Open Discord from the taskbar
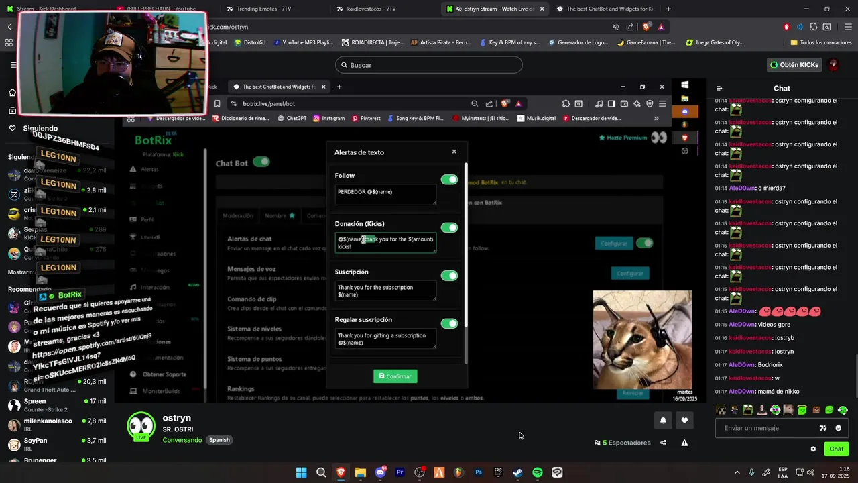Image resolution: width=858 pixels, height=483 pixels. click(x=381, y=472)
